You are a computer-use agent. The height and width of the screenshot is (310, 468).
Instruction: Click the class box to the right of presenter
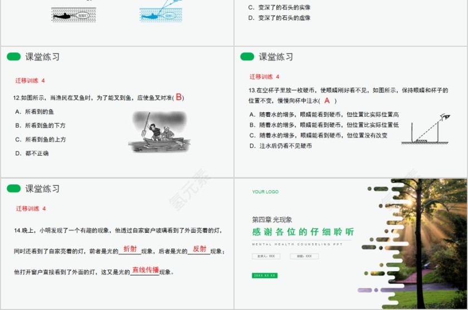tap(304, 256)
